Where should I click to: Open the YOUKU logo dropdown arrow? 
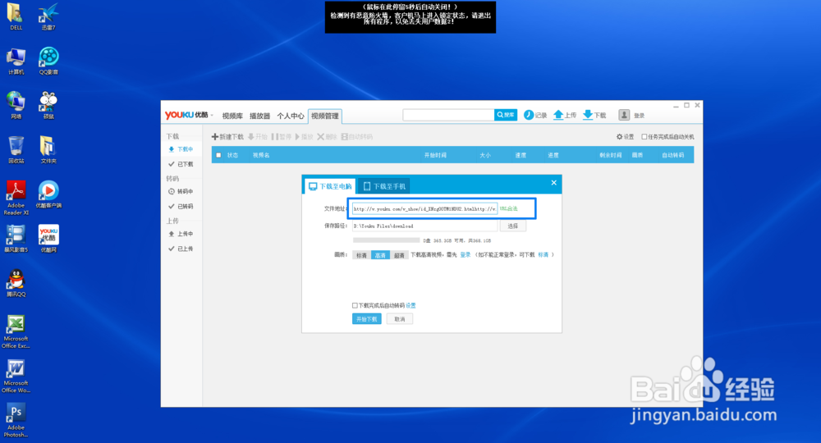[212, 116]
